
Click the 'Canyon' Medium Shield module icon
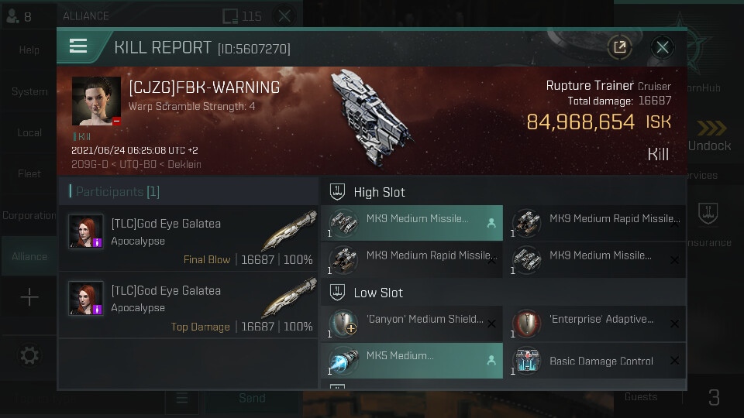(343, 324)
